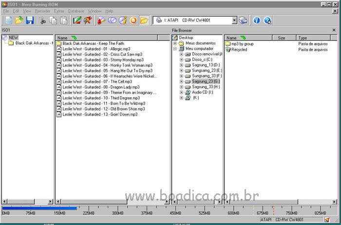Open the Edit menu
The width and height of the screenshot is (341, 225).
(x=16, y=11)
